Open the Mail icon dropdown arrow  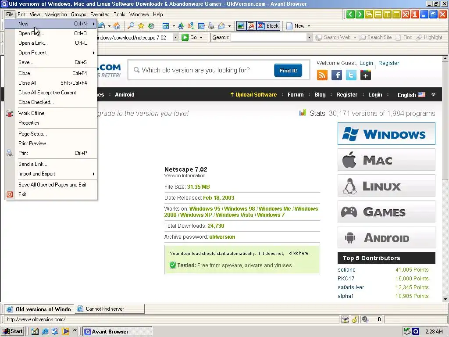click(229, 26)
